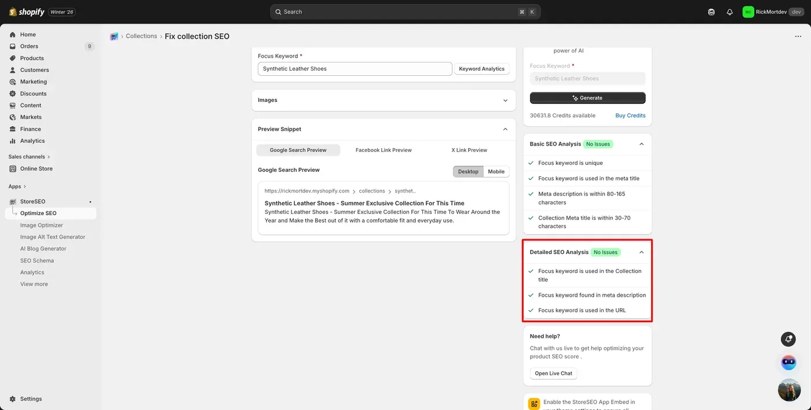Open Image Alt Text Generator

click(x=53, y=237)
